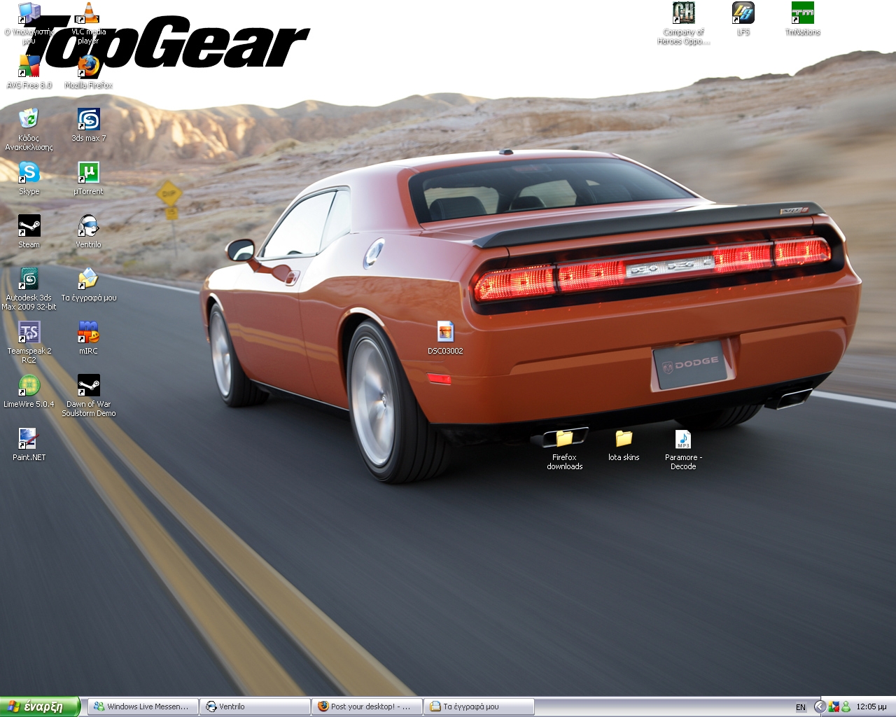The width and height of the screenshot is (896, 717).
Task: Activate the 'Post your desktop!' Firefox taskbar button
Action: (367, 706)
